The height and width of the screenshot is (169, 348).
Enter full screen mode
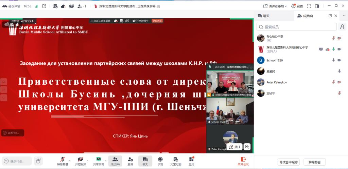click(309, 6)
